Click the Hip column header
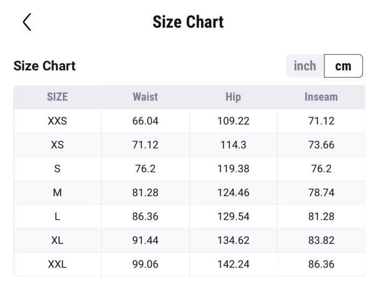The height and width of the screenshot is (305, 376). 233,97
